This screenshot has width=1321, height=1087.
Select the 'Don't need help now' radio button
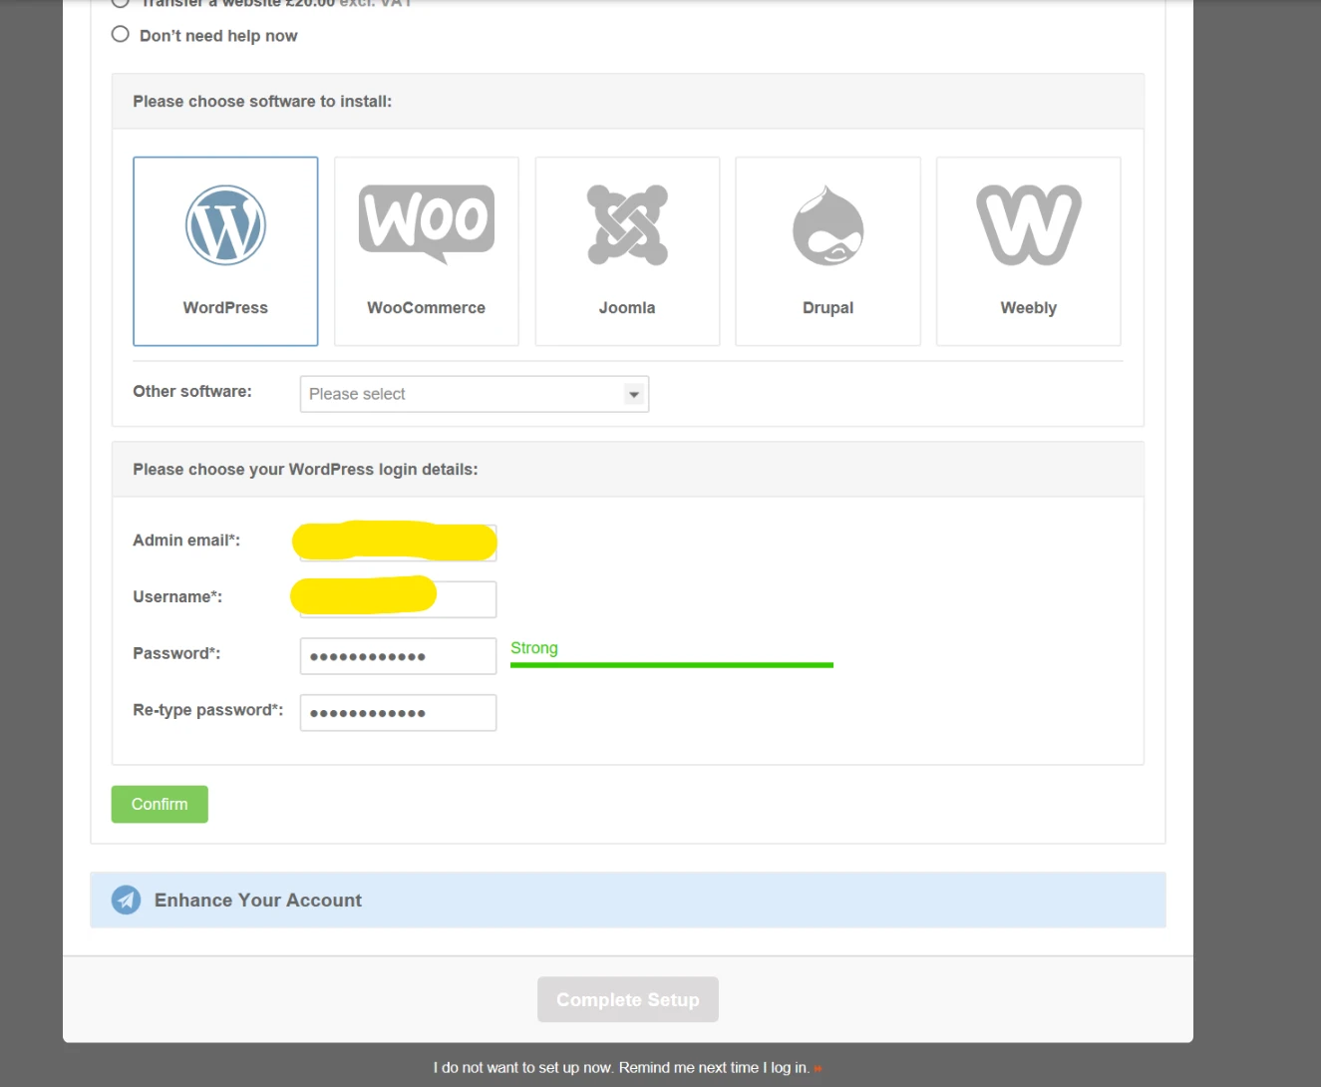121,34
